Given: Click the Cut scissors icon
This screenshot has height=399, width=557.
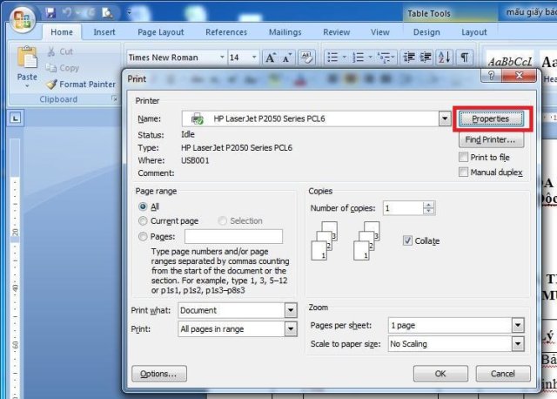Looking at the screenshot, I should coord(51,51).
